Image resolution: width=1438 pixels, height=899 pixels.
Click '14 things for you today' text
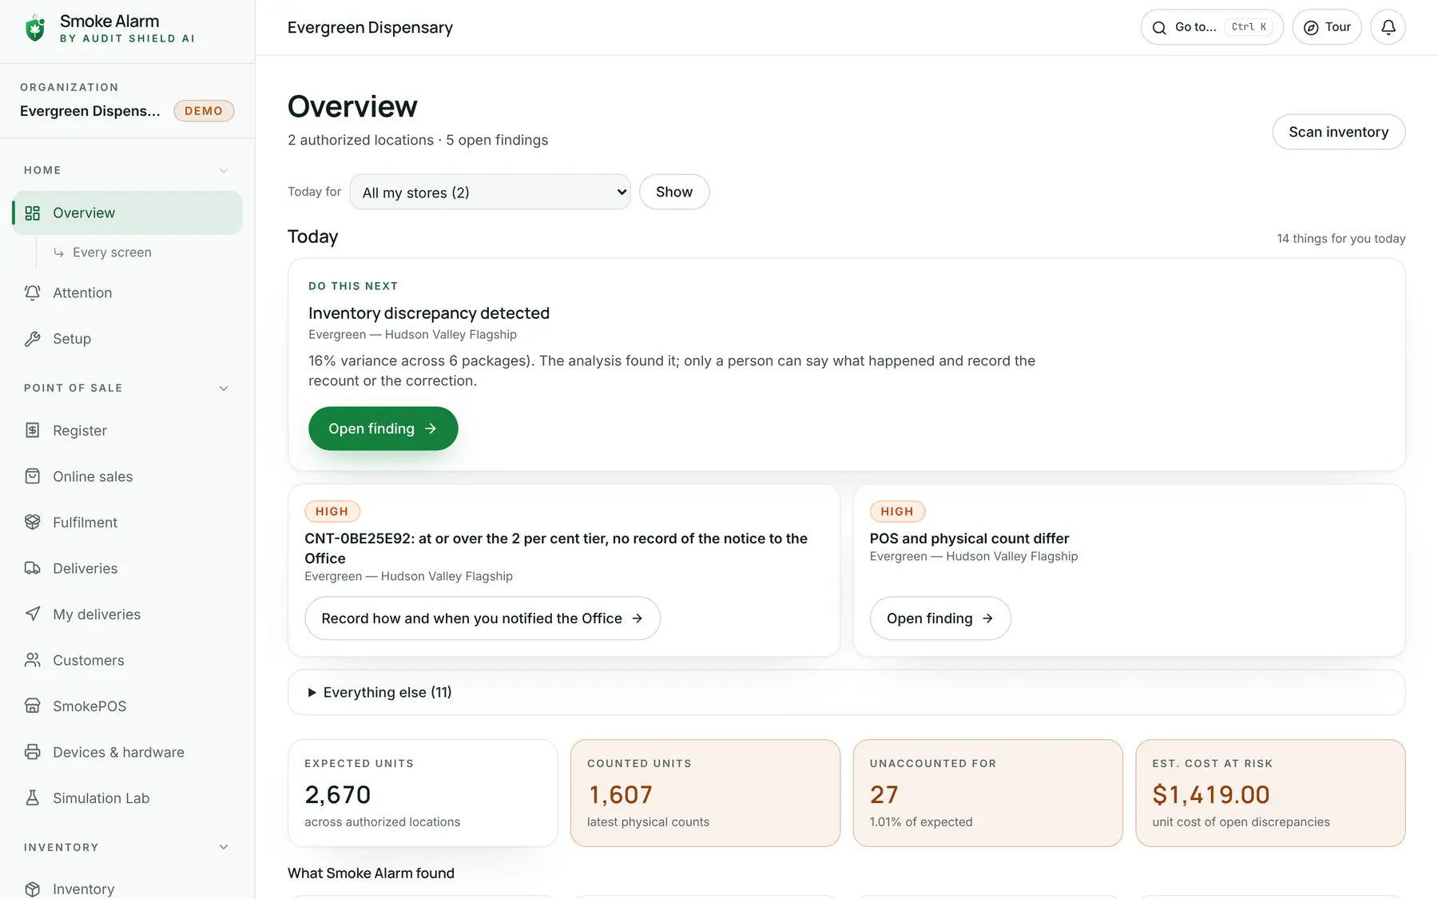point(1341,239)
